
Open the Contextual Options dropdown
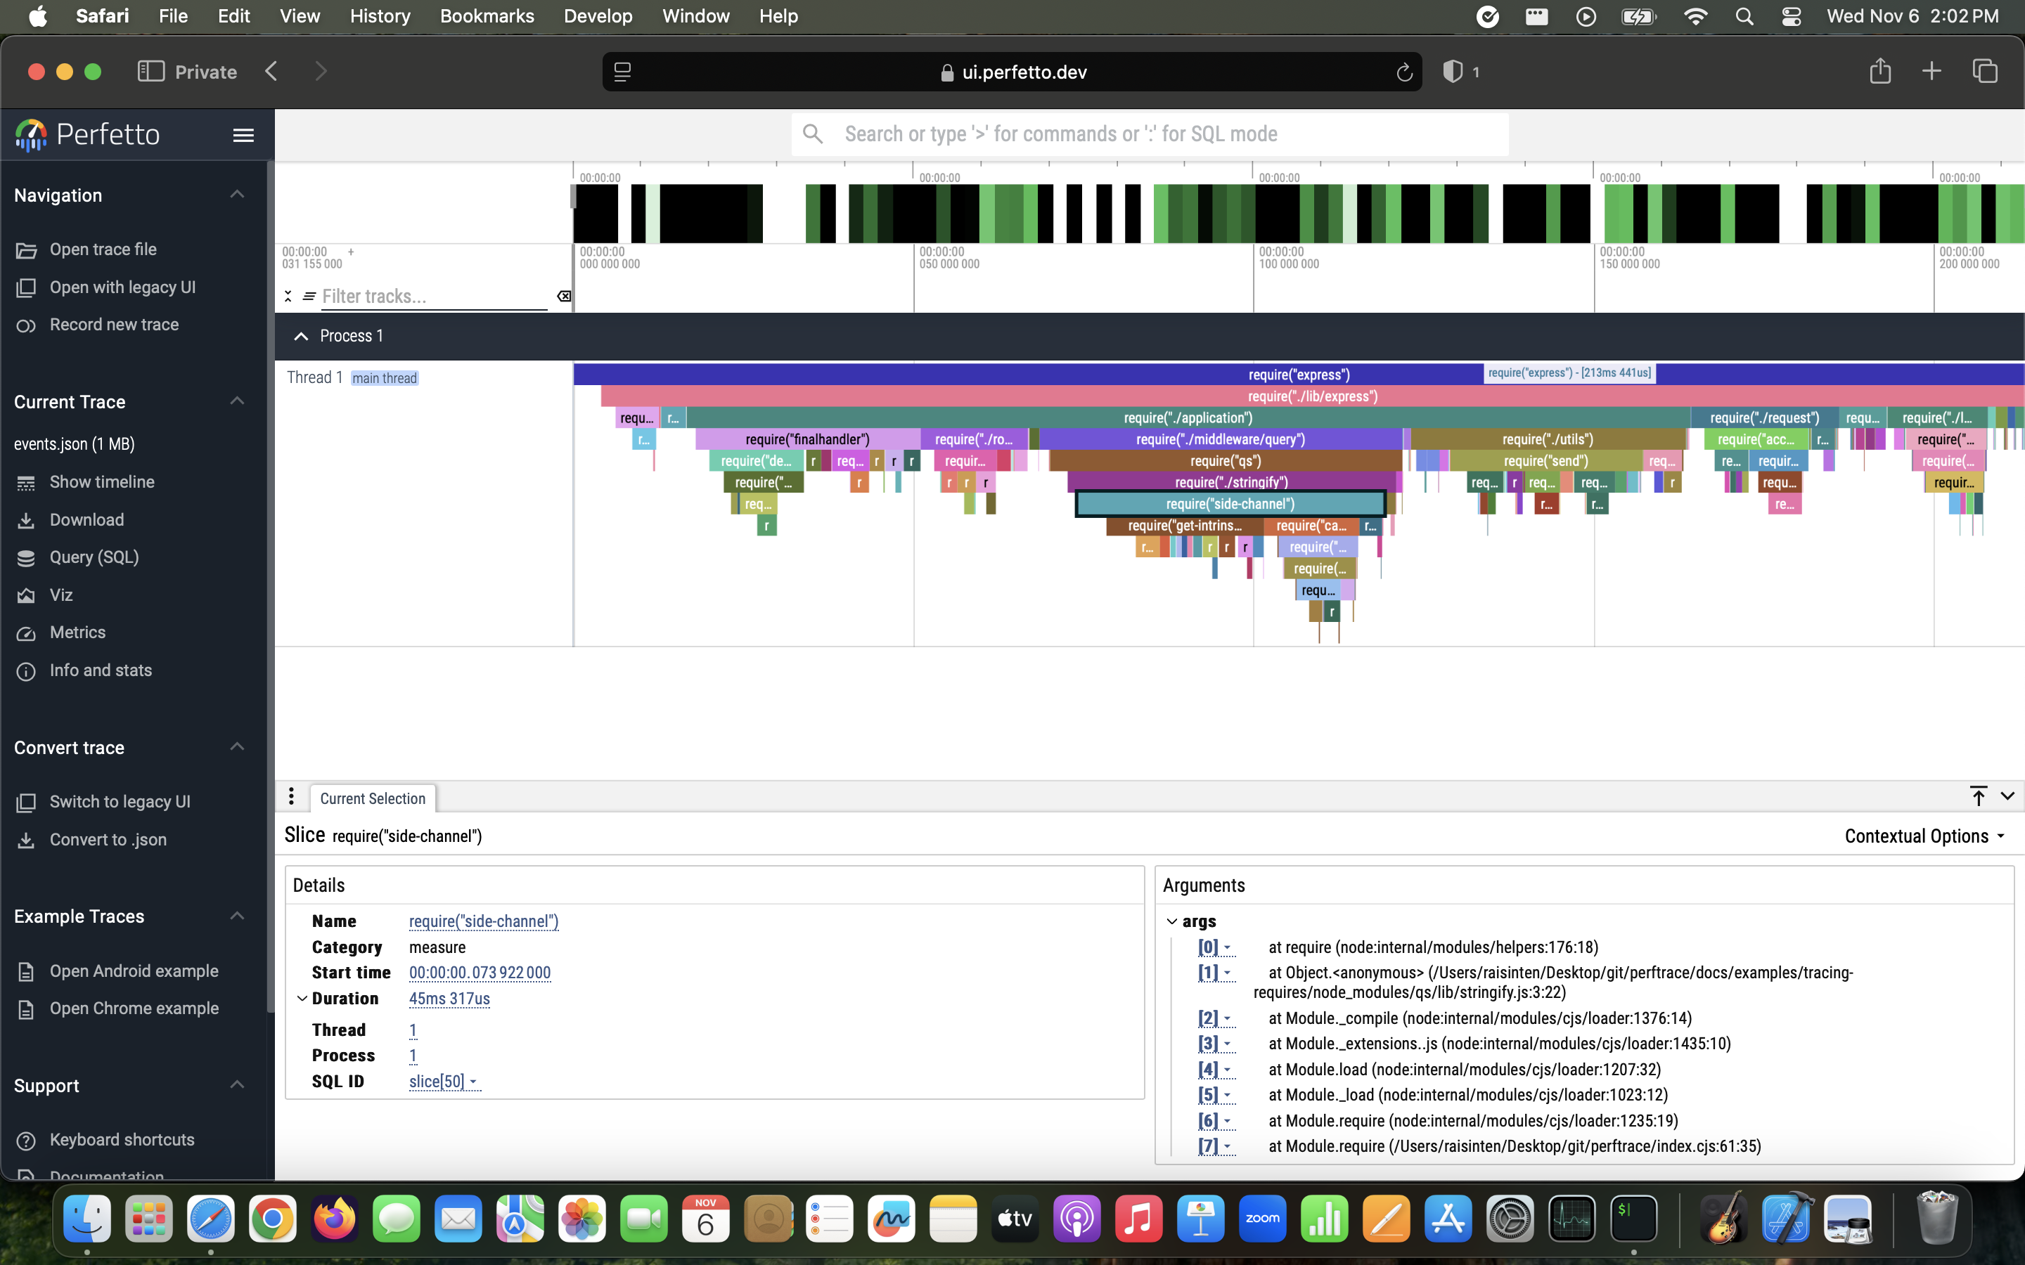tap(1924, 836)
